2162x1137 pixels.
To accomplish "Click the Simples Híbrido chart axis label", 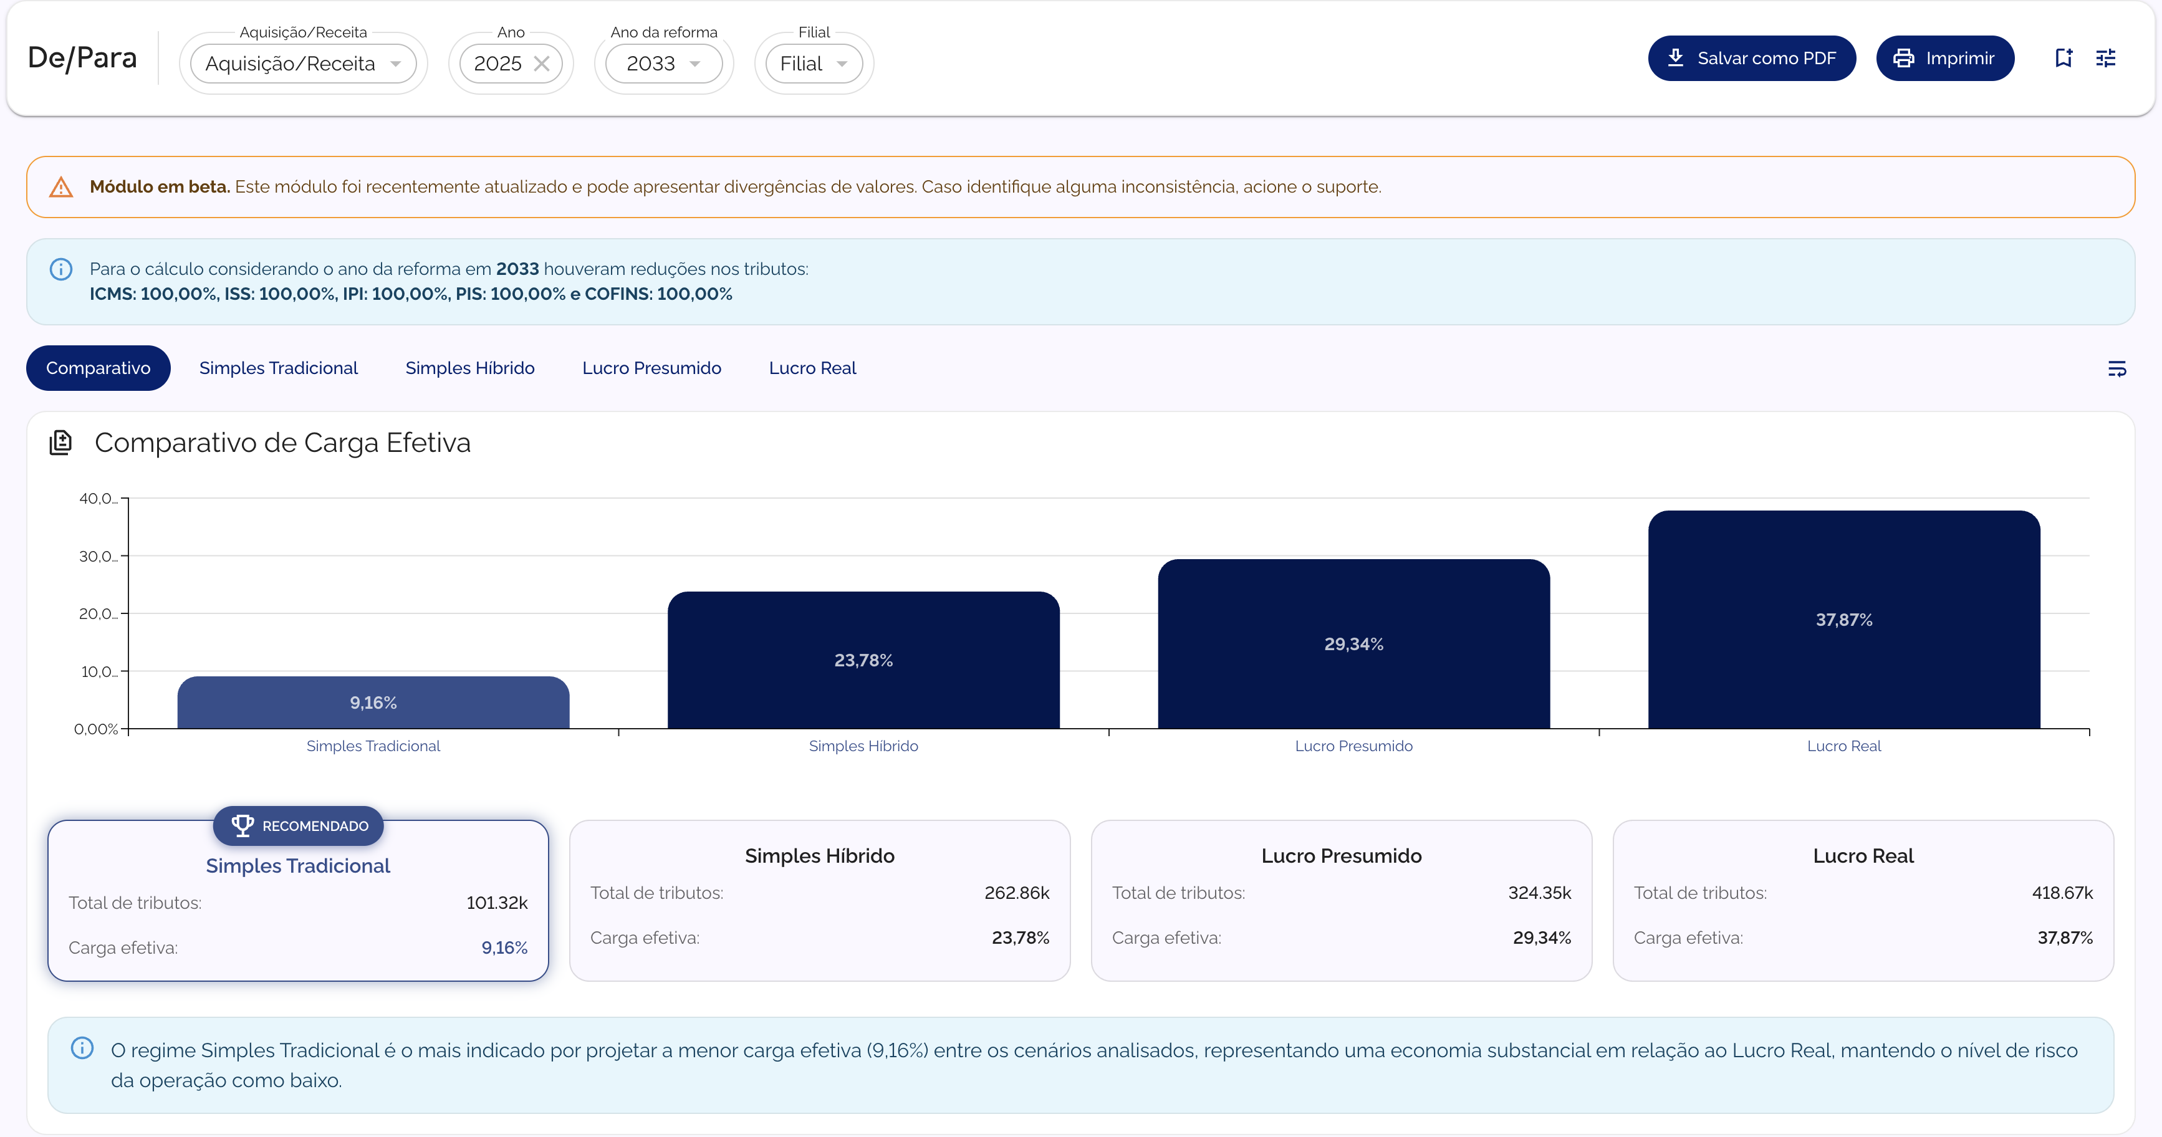I will [863, 746].
